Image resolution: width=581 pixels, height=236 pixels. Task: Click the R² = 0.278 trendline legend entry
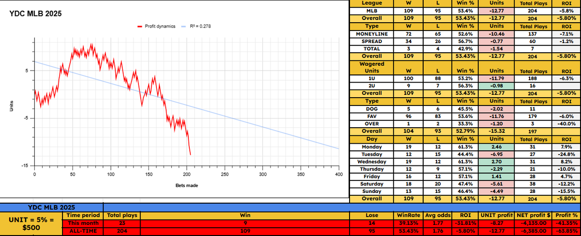195,27
